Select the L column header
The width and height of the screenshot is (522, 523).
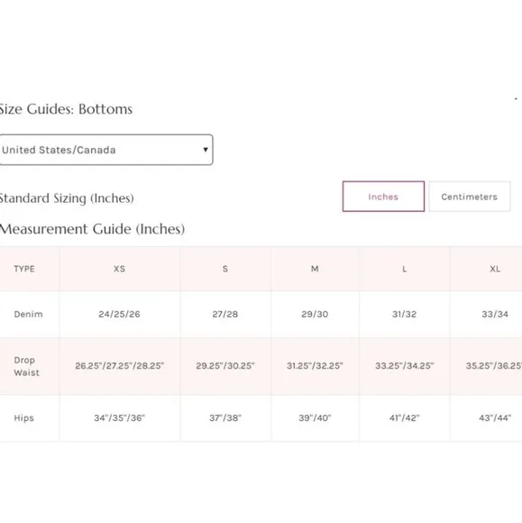[x=404, y=269]
